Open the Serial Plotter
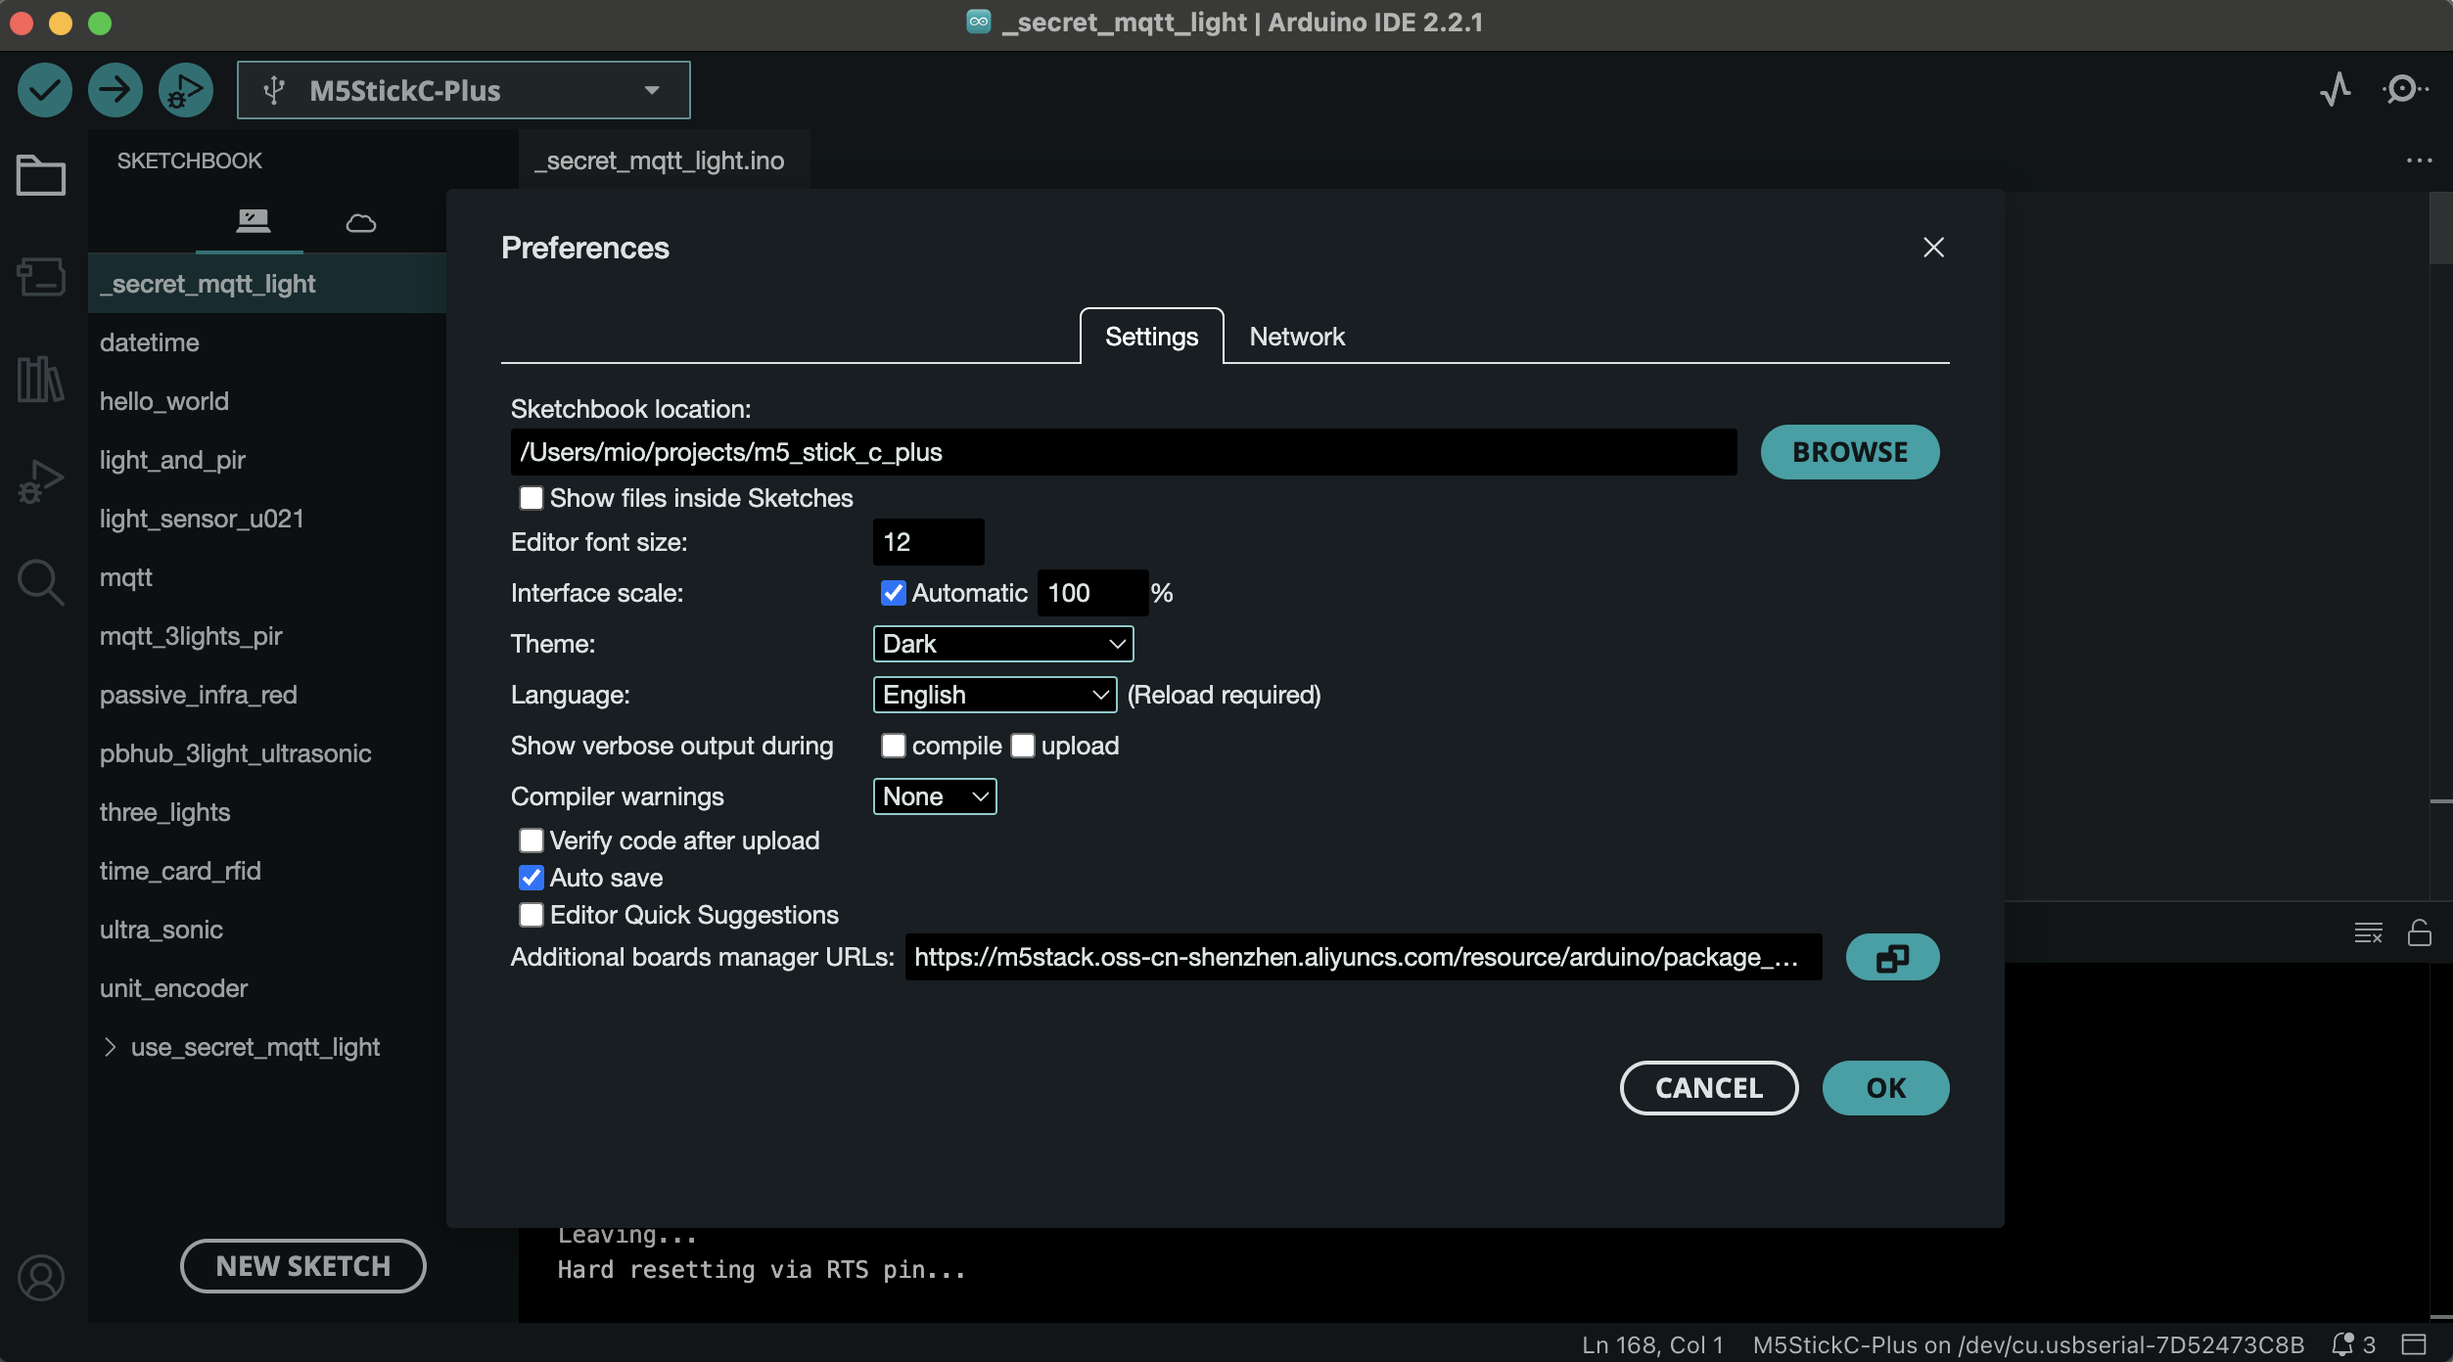This screenshot has height=1362, width=2453. pyautogui.click(x=2337, y=89)
